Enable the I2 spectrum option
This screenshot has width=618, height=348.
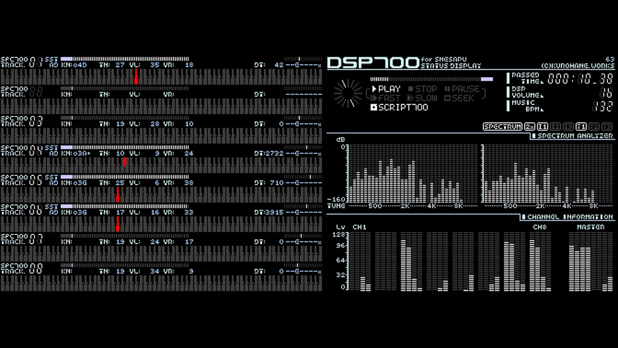(x=556, y=127)
